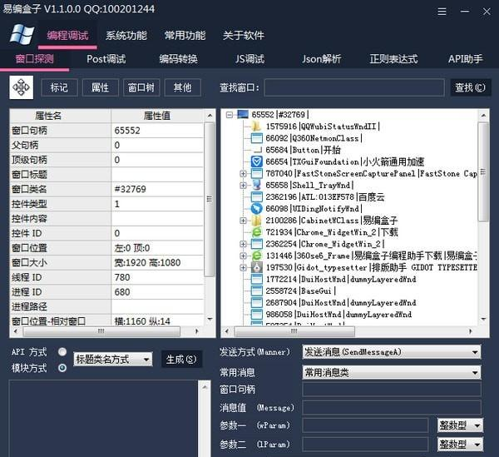Click the 标记 button
This screenshot has width=499, height=457.
tap(59, 87)
